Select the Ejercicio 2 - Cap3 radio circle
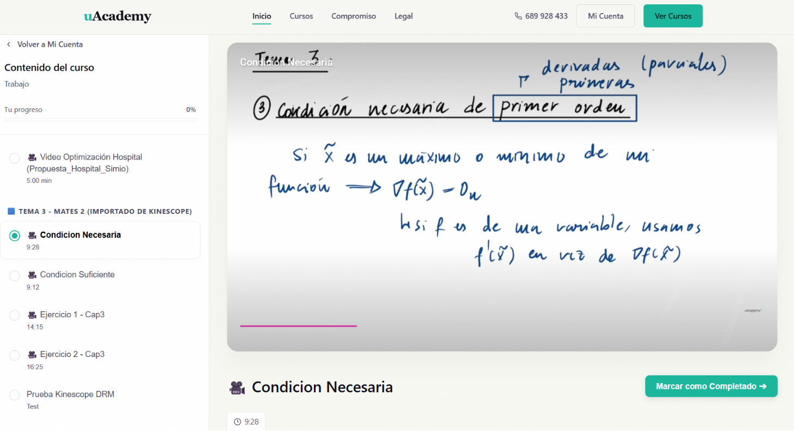Screen dimensions: 794x431 tap(15, 355)
